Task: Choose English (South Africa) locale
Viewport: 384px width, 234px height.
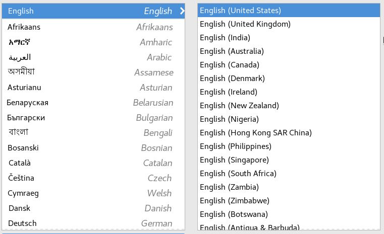Action: [x=238, y=174]
